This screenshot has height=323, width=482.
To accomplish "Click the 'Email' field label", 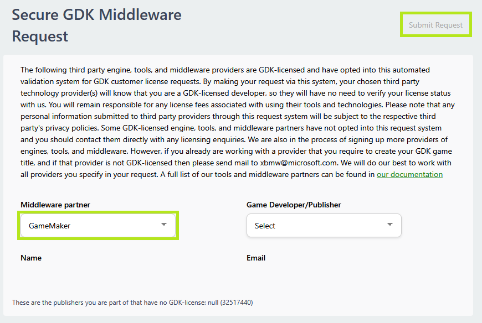I will tap(256, 258).
